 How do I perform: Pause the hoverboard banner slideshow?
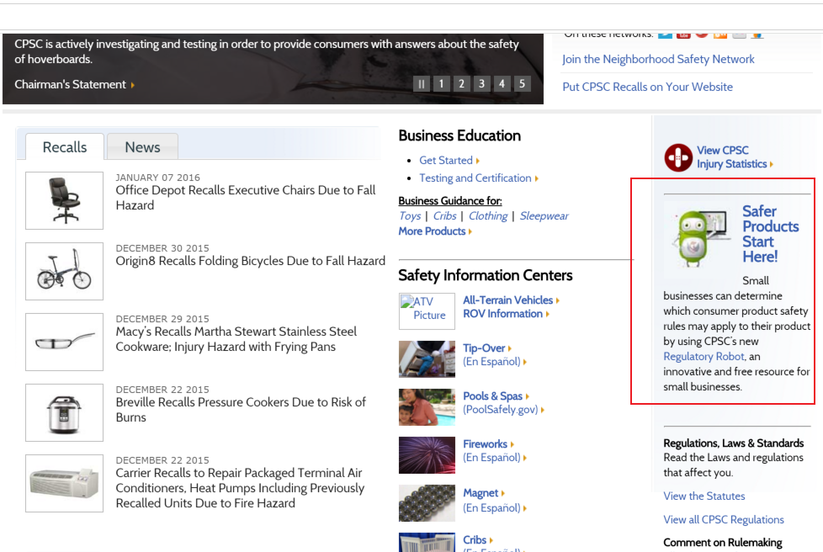[421, 83]
